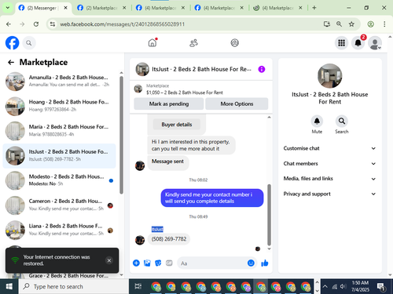This screenshot has height=294, width=393.
Task: Click the browser address bar URL
Action: click(x=123, y=24)
